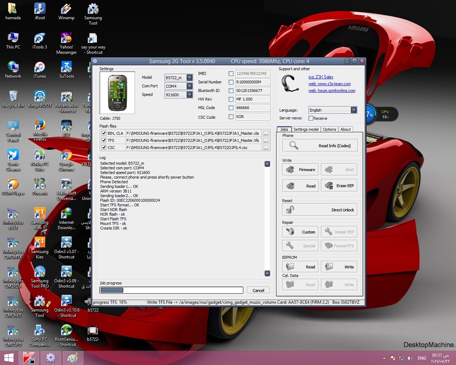This screenshot has height=365, width=456.
Task: Enable the CSC Code checkbox
Action: pos(231,117)
